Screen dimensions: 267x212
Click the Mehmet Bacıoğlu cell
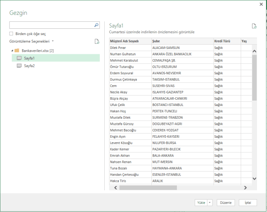130,130
